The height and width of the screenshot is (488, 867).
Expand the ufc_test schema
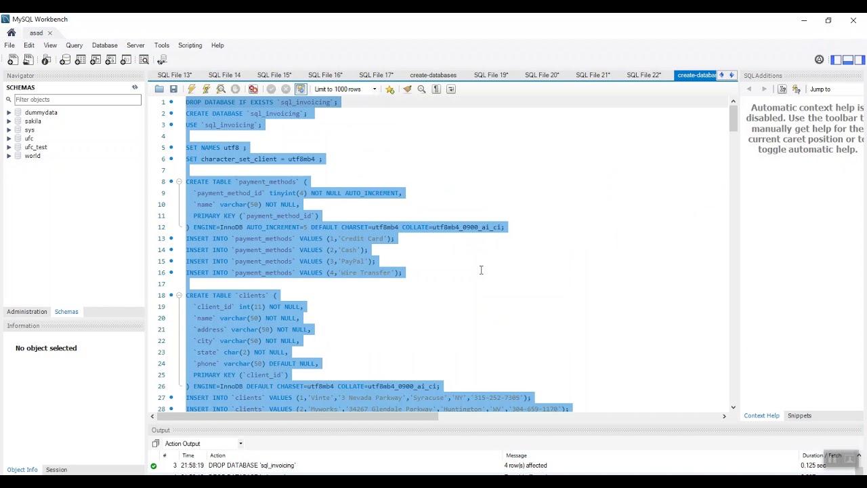9,147
